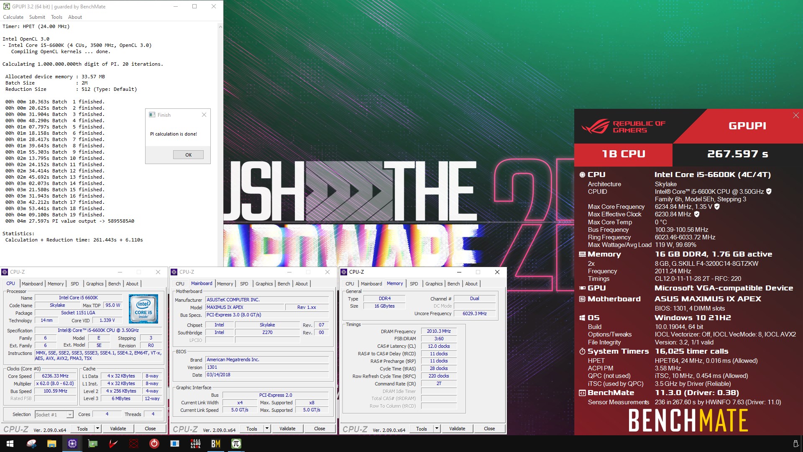
Task: Click Validate in the CPU-Z CPU window
Action: 118,429
